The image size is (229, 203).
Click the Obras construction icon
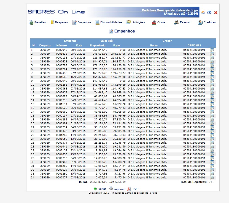click(x=154, y=22)
